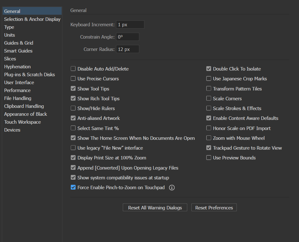Click Reset All Warning Dialogs

pos(155,208)
